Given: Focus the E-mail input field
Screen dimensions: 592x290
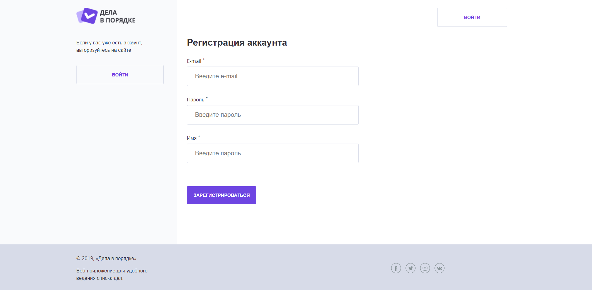Looking at the screenshot, I should coord(273,76).
